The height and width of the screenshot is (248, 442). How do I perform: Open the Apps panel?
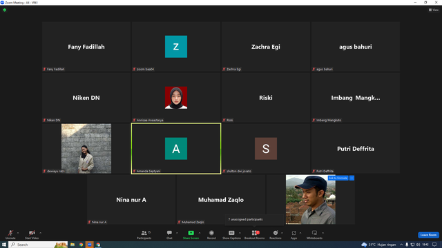point(294,234)
